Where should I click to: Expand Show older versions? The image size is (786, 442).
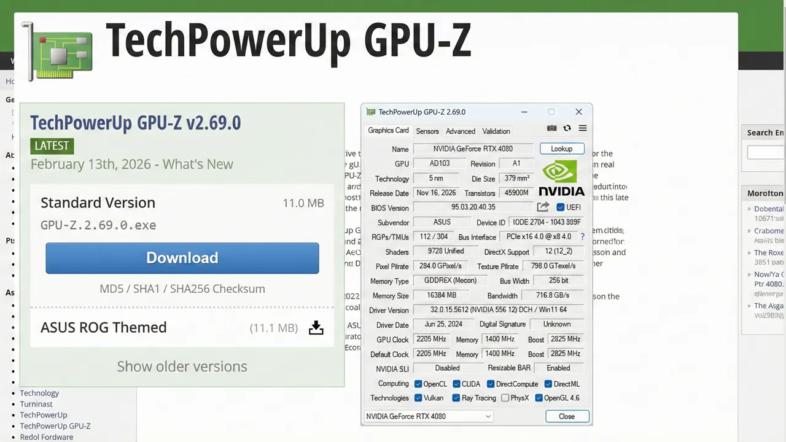coord(182,366)
